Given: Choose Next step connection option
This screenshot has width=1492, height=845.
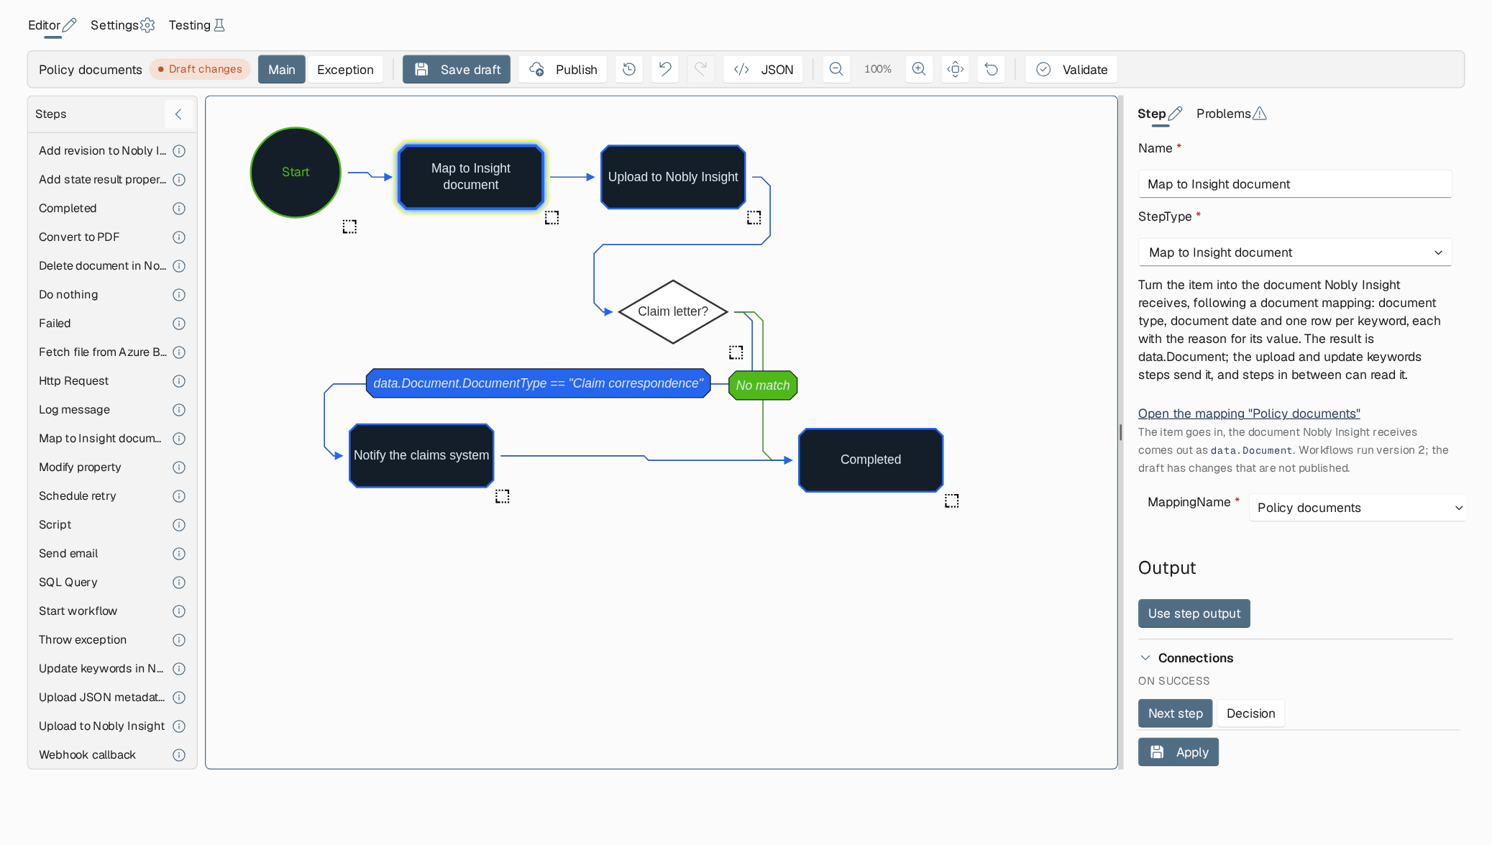Looking at the screenshot, I should pyautogui.click(x=1175, y=713).
